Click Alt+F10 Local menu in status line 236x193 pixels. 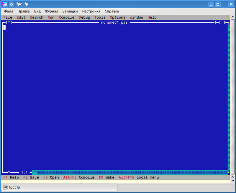click(x=139, y=177)
